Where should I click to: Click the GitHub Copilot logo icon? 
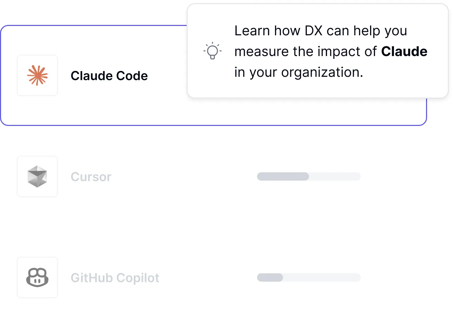[x=37, y=277]
